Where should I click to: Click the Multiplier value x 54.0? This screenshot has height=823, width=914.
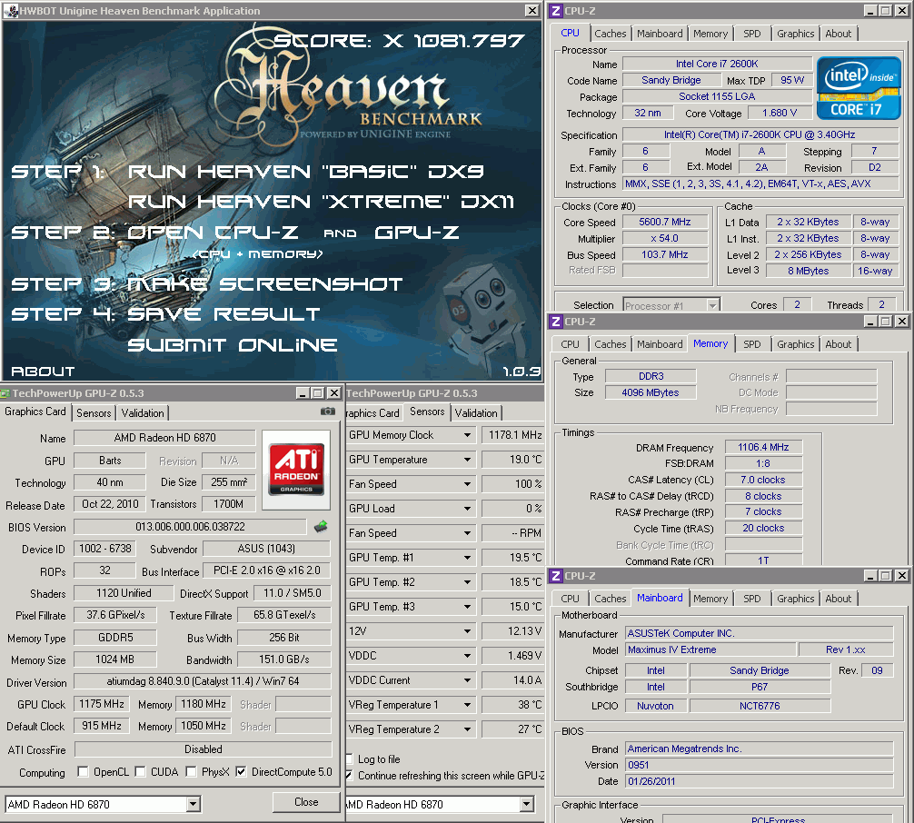point(664,238)
